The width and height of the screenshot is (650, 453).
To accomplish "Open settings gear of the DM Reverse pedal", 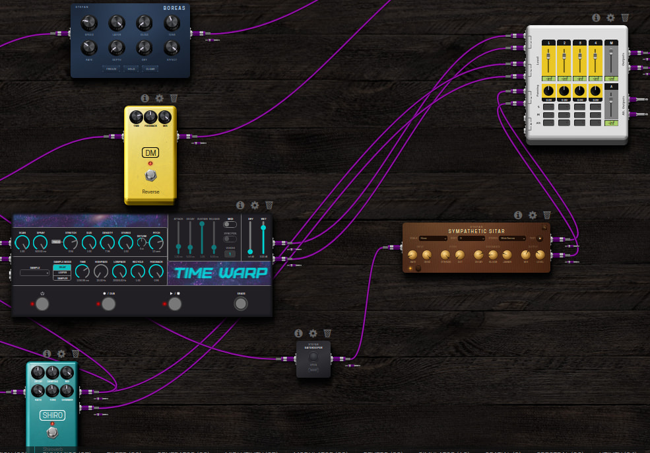I will coord(159,98).
